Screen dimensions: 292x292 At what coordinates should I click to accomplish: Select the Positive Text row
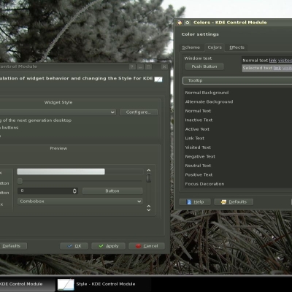pos(238,174)
